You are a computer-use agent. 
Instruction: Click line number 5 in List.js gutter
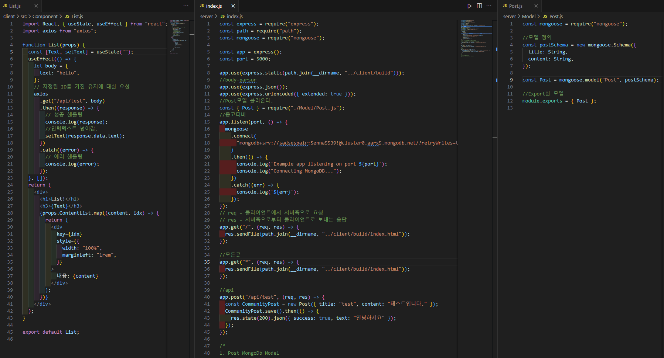[x=11, y=52]
